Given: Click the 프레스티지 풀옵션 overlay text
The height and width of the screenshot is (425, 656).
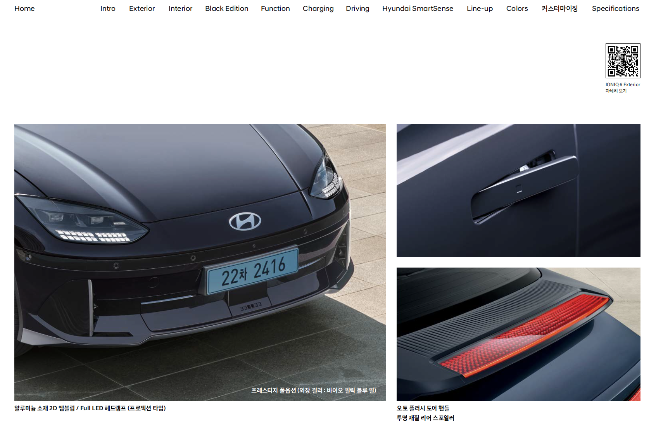Looking at the screenshot, I should (314, 390).
